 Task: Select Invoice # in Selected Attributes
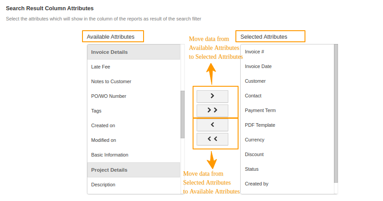255,52
